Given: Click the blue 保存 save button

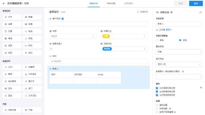Looking at the screenshot, I should click(196, 3).
